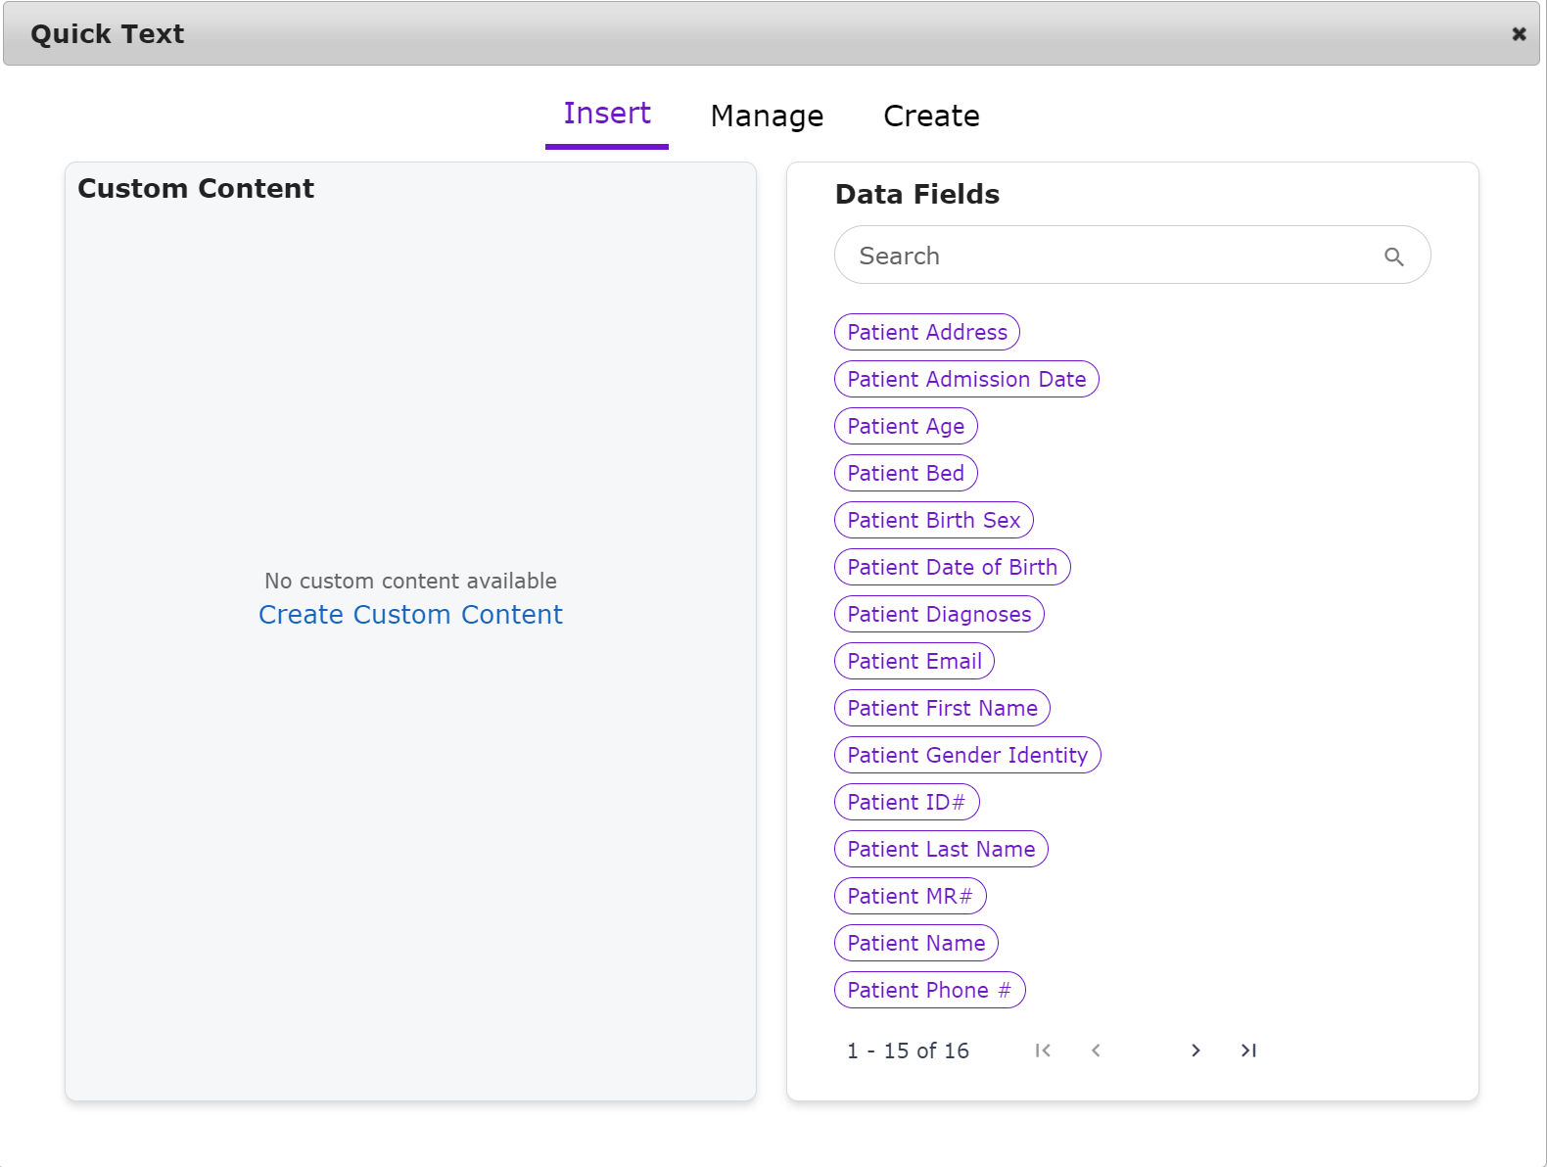Viewport: 1547px width, 1167px height.
Task: Focus the Data Fields search box
Action: 1106,256
